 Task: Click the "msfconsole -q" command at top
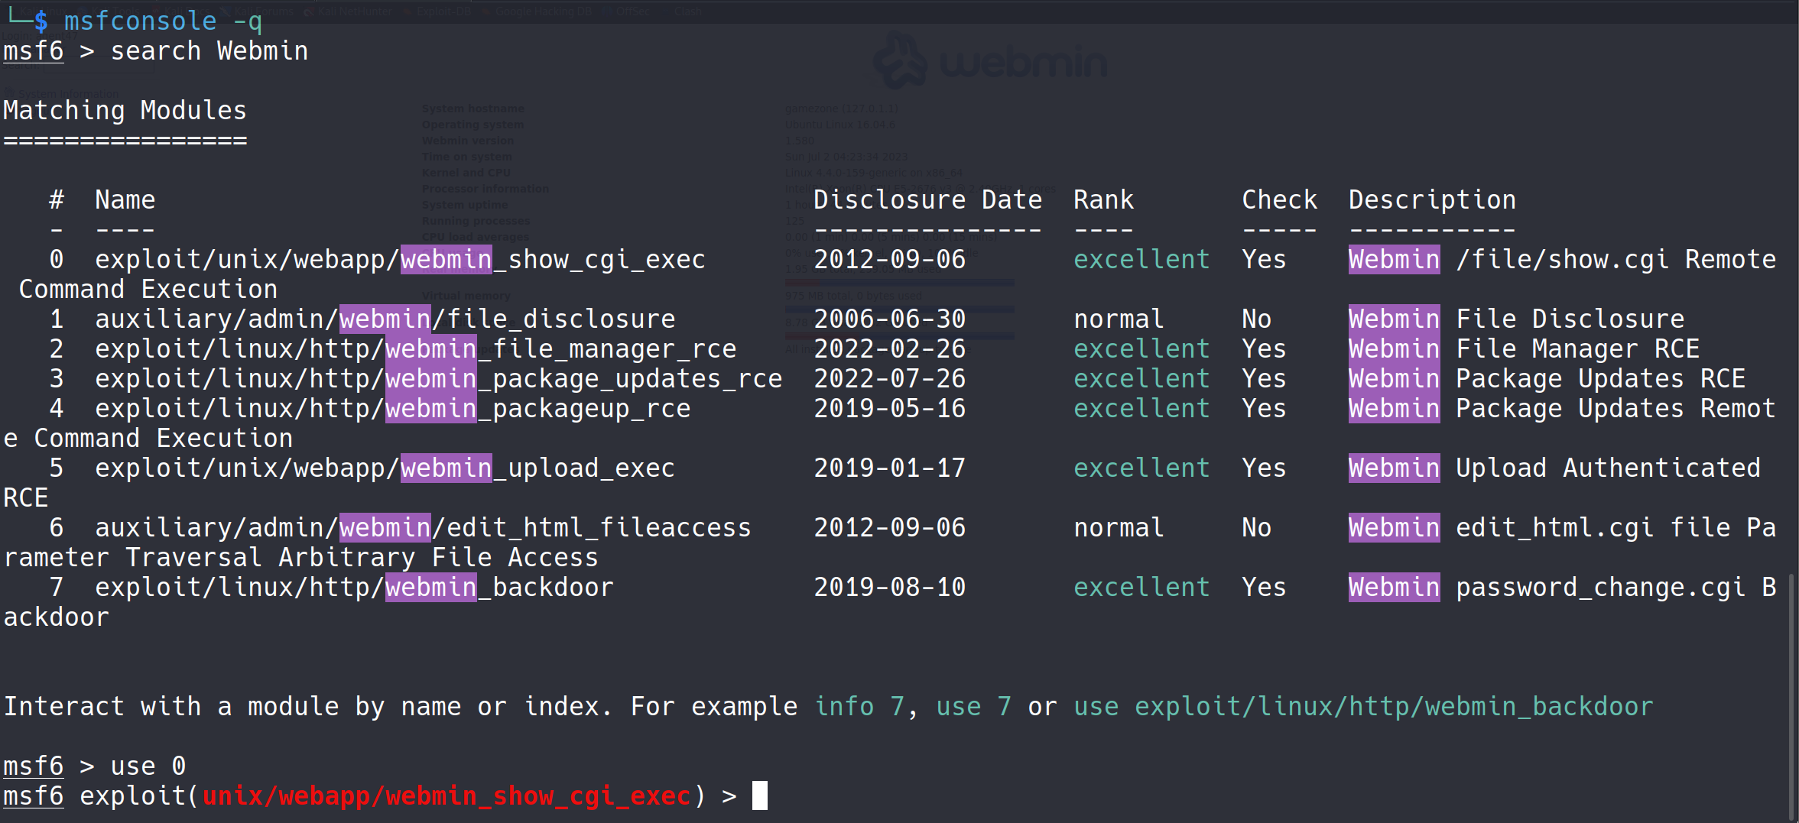[x=163, y=21]
